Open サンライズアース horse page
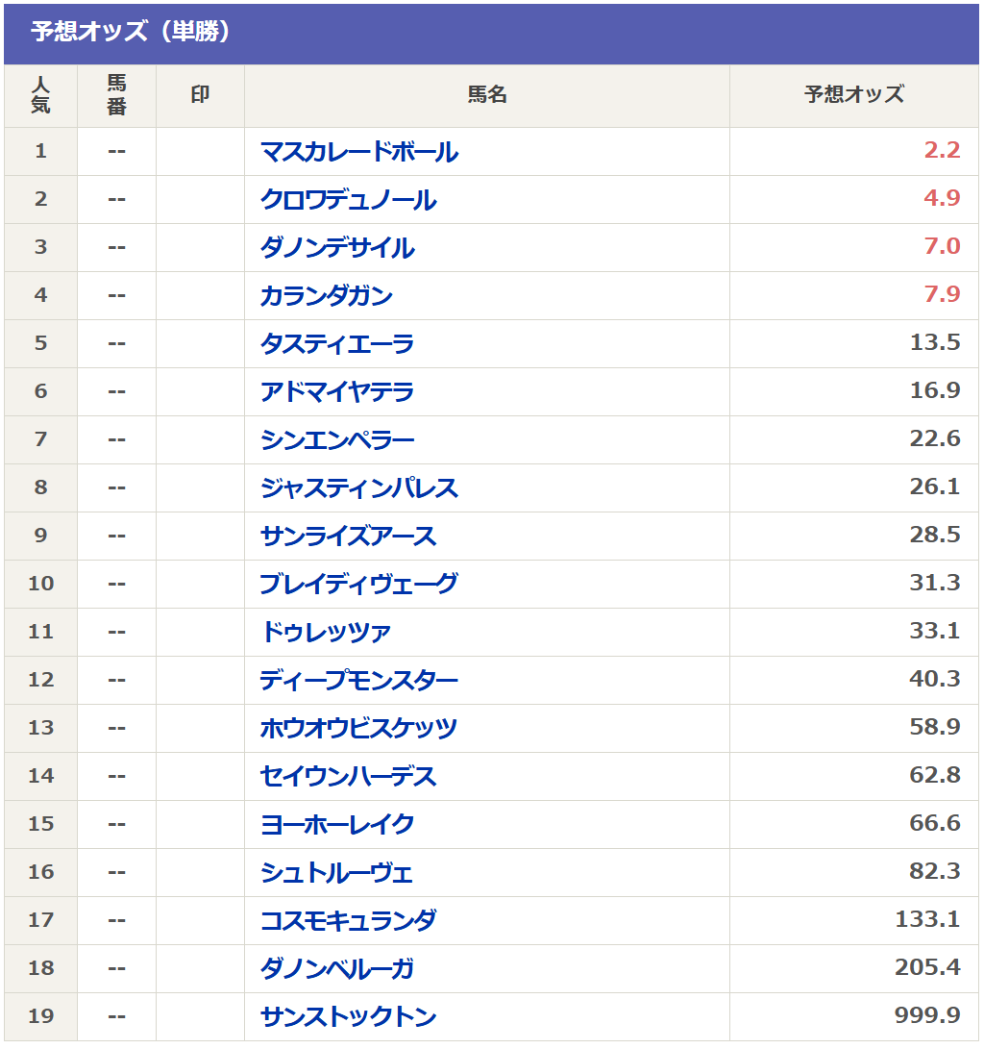The height and width of the screenshot is (1049, 984). tap(348, 537)
